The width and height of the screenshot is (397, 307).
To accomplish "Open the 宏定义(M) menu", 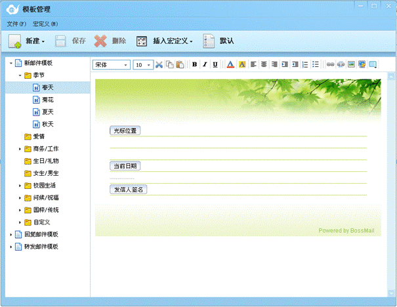I will (x=45, y=24).
